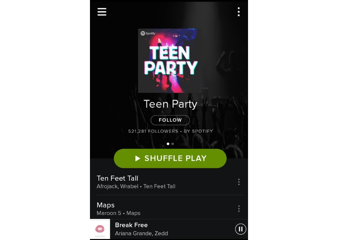The height and width of the screenshot is (240, 338).
Task: Tap Afrojack, Wrabel artist subtitle
Action: (x=117, y=187)
